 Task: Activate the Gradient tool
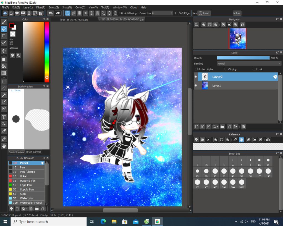(4, 73)
